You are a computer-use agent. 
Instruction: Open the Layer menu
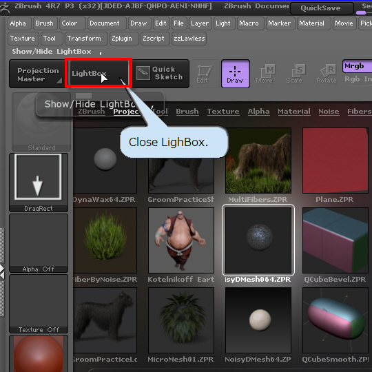point(200,23)
